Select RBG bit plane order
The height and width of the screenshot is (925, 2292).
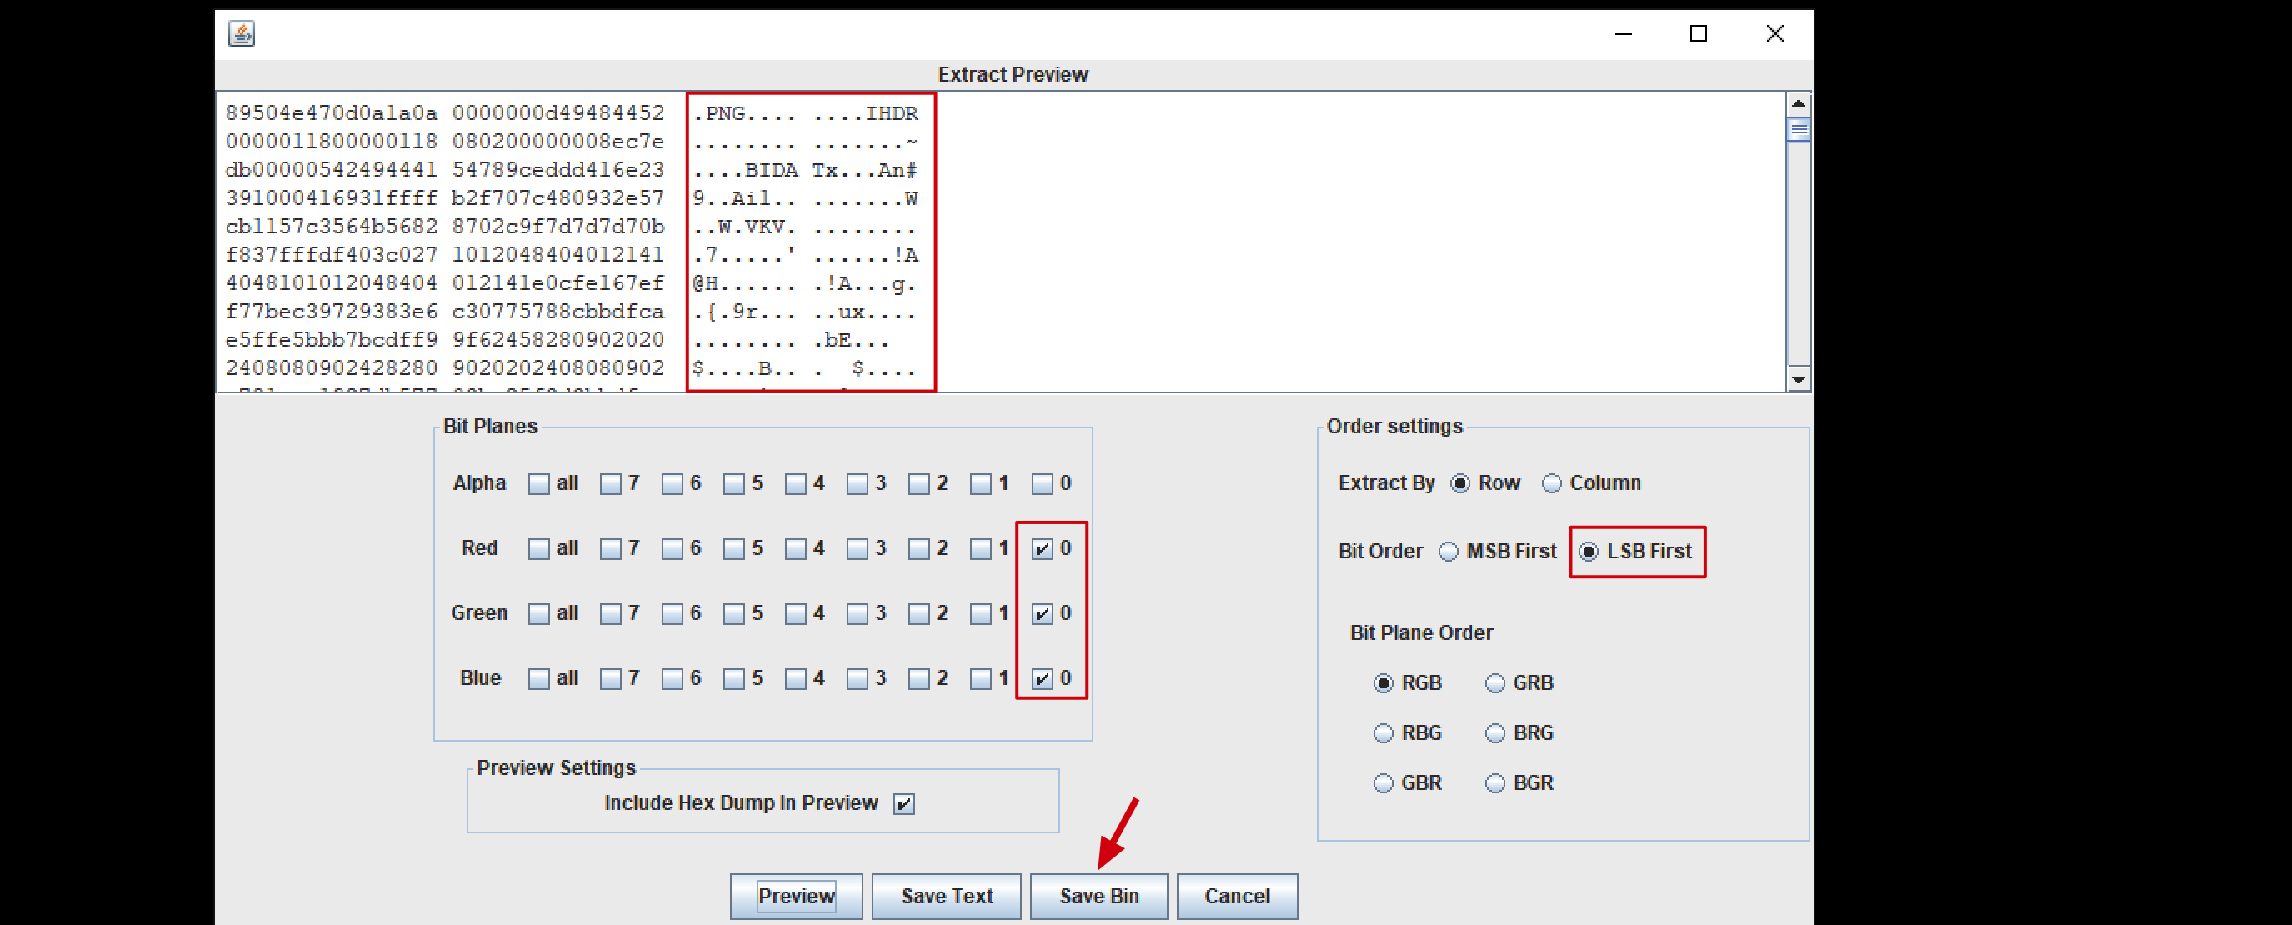pyautogui.click(x=1382, y=734)
